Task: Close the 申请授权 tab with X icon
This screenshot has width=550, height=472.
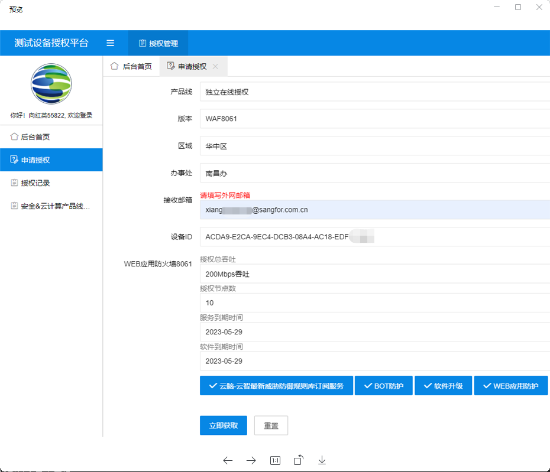Action: [215, 67]
